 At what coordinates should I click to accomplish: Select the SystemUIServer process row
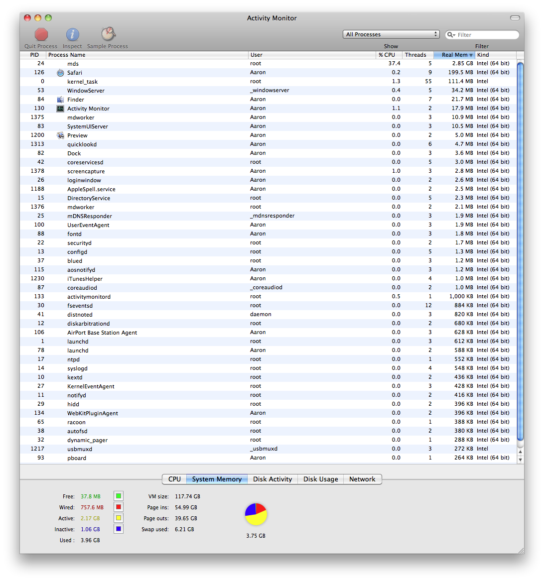[x=268, y=126]
